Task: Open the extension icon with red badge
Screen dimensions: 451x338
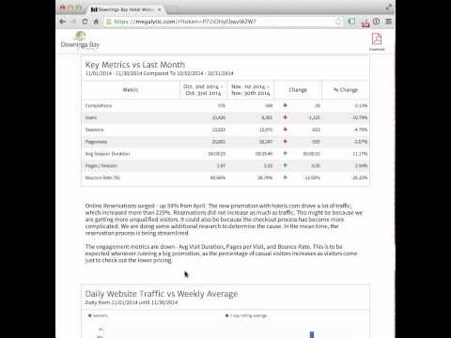Action: 365,23
